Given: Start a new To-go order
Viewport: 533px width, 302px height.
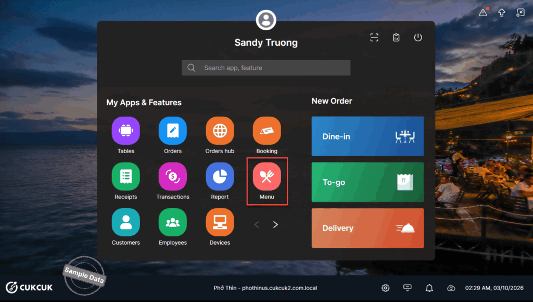Looking at the screenshot, I should click(x=367, y=182).
